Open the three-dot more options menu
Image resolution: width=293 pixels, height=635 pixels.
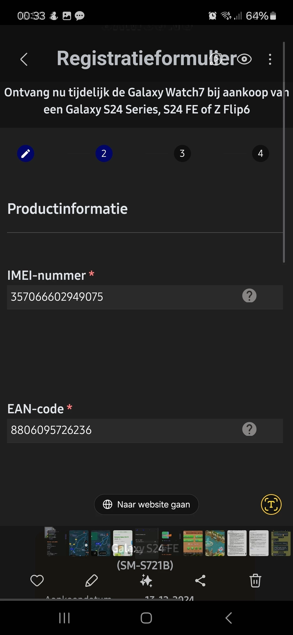[x=270, y=59]
